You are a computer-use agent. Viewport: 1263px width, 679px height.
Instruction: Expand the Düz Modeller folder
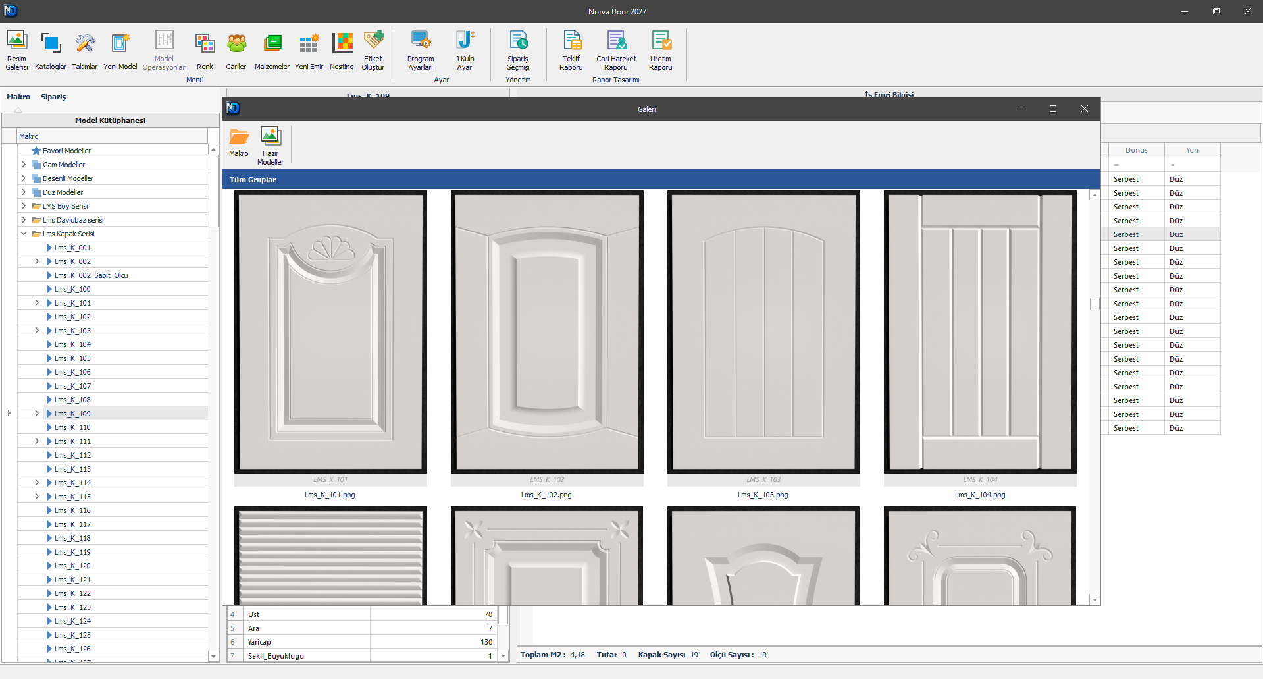coord(24,192)
